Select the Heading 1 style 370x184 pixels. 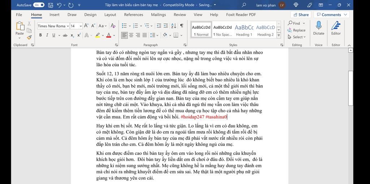coord(244,30)
